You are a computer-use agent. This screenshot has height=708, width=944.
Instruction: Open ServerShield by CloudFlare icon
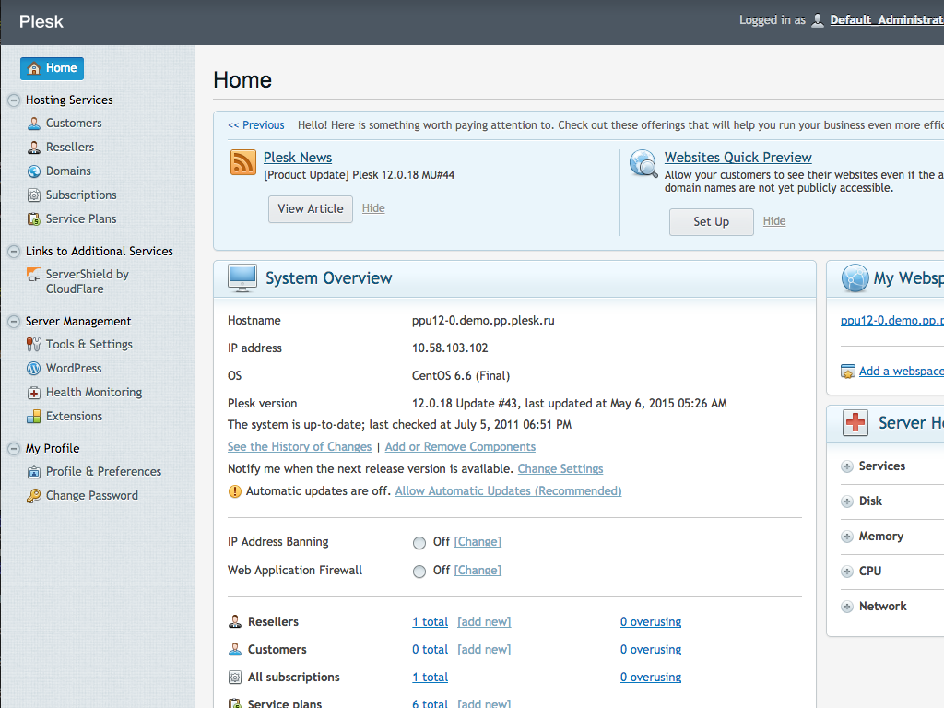34,275
